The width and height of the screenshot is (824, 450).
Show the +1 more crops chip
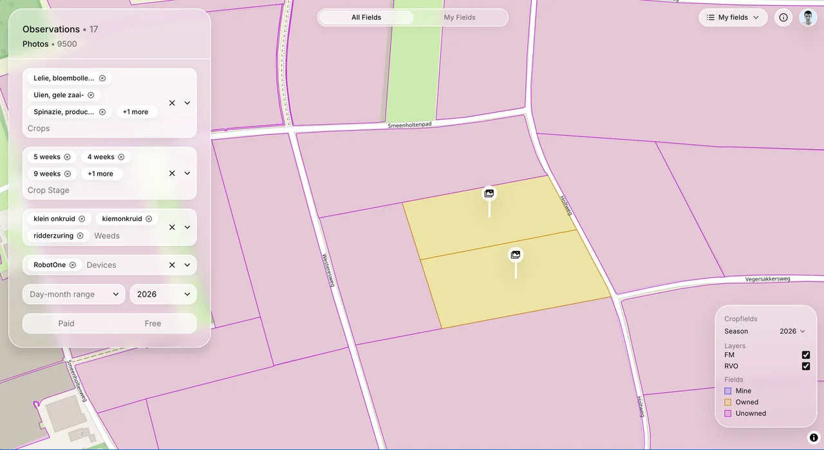(136, 112)
